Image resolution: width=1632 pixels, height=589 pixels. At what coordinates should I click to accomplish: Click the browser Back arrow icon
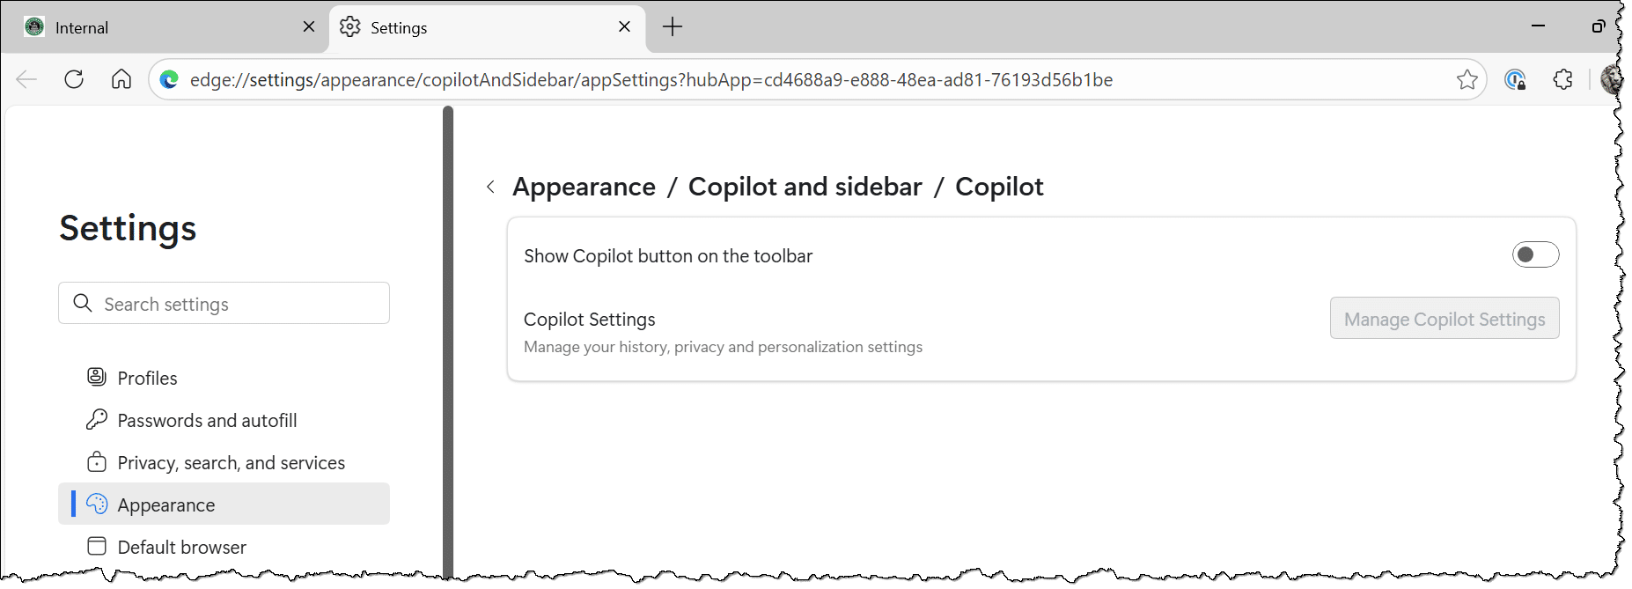26,80
